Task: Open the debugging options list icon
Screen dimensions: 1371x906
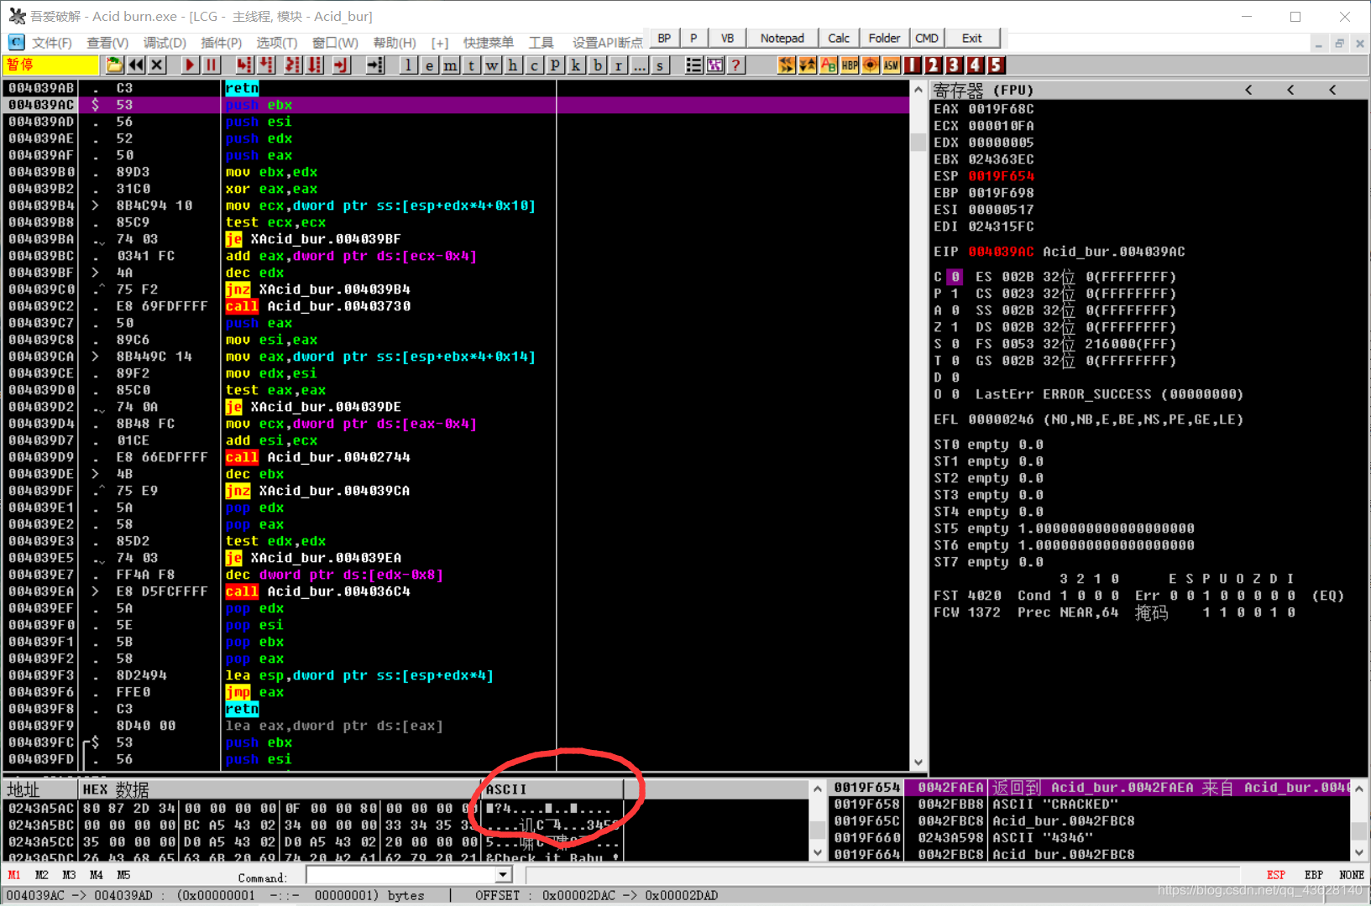Action: (694, 65)
